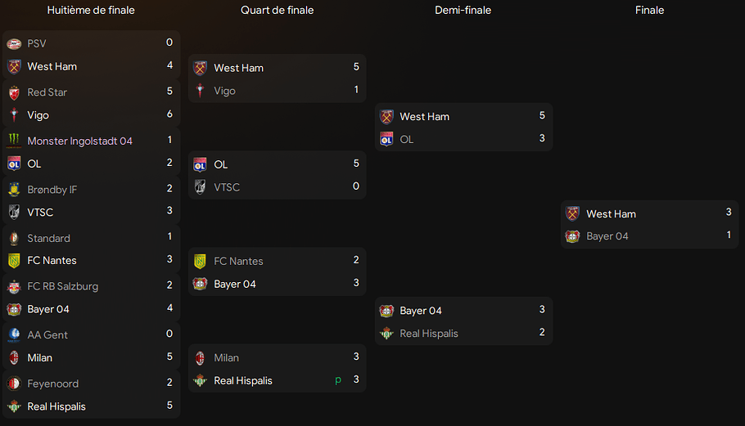
Task: Click the West Ham crest in the Finale
Action: 572,213
